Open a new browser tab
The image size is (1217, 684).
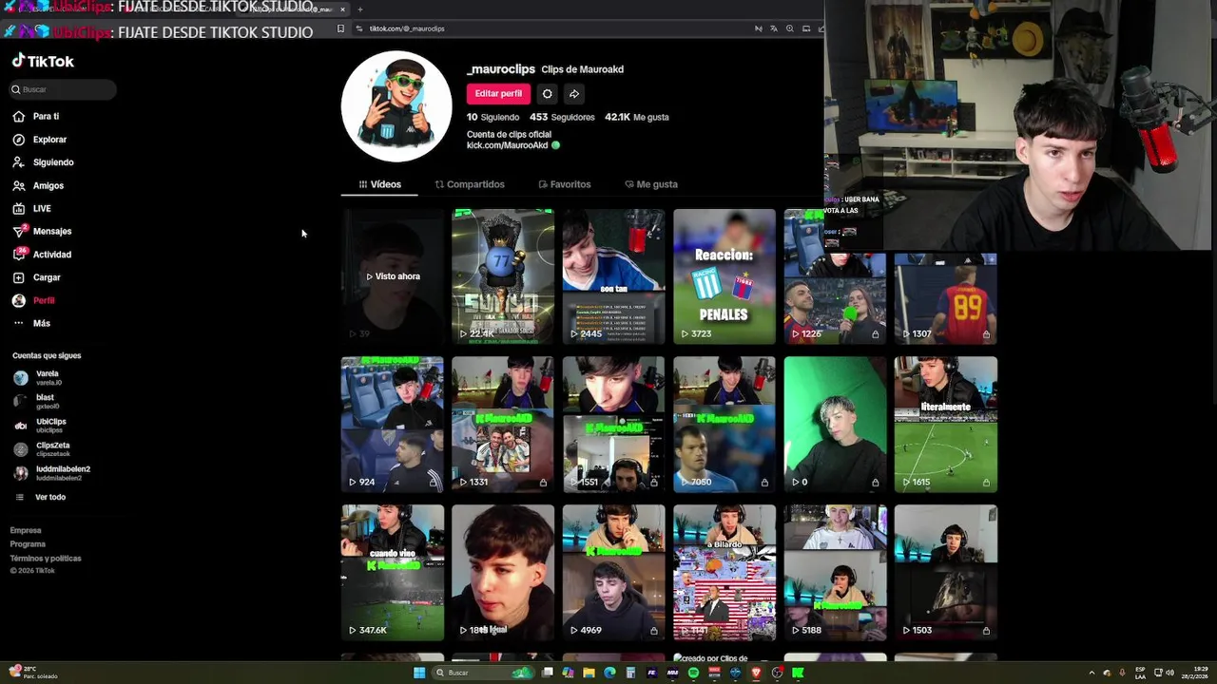pyautogui.click(x=359, y=9)
